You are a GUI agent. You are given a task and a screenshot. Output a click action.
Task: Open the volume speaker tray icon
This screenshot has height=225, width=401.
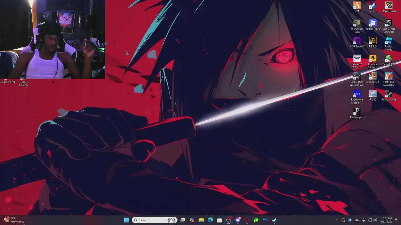[375, 220]
